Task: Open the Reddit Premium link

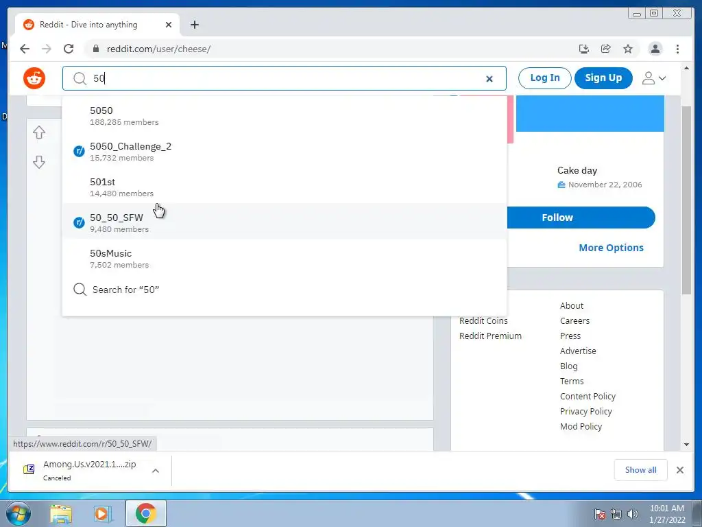Action: coord(490,336)
